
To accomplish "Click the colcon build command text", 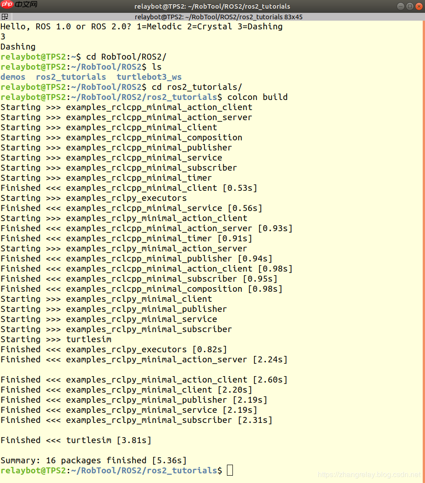I will coord(258,97).
